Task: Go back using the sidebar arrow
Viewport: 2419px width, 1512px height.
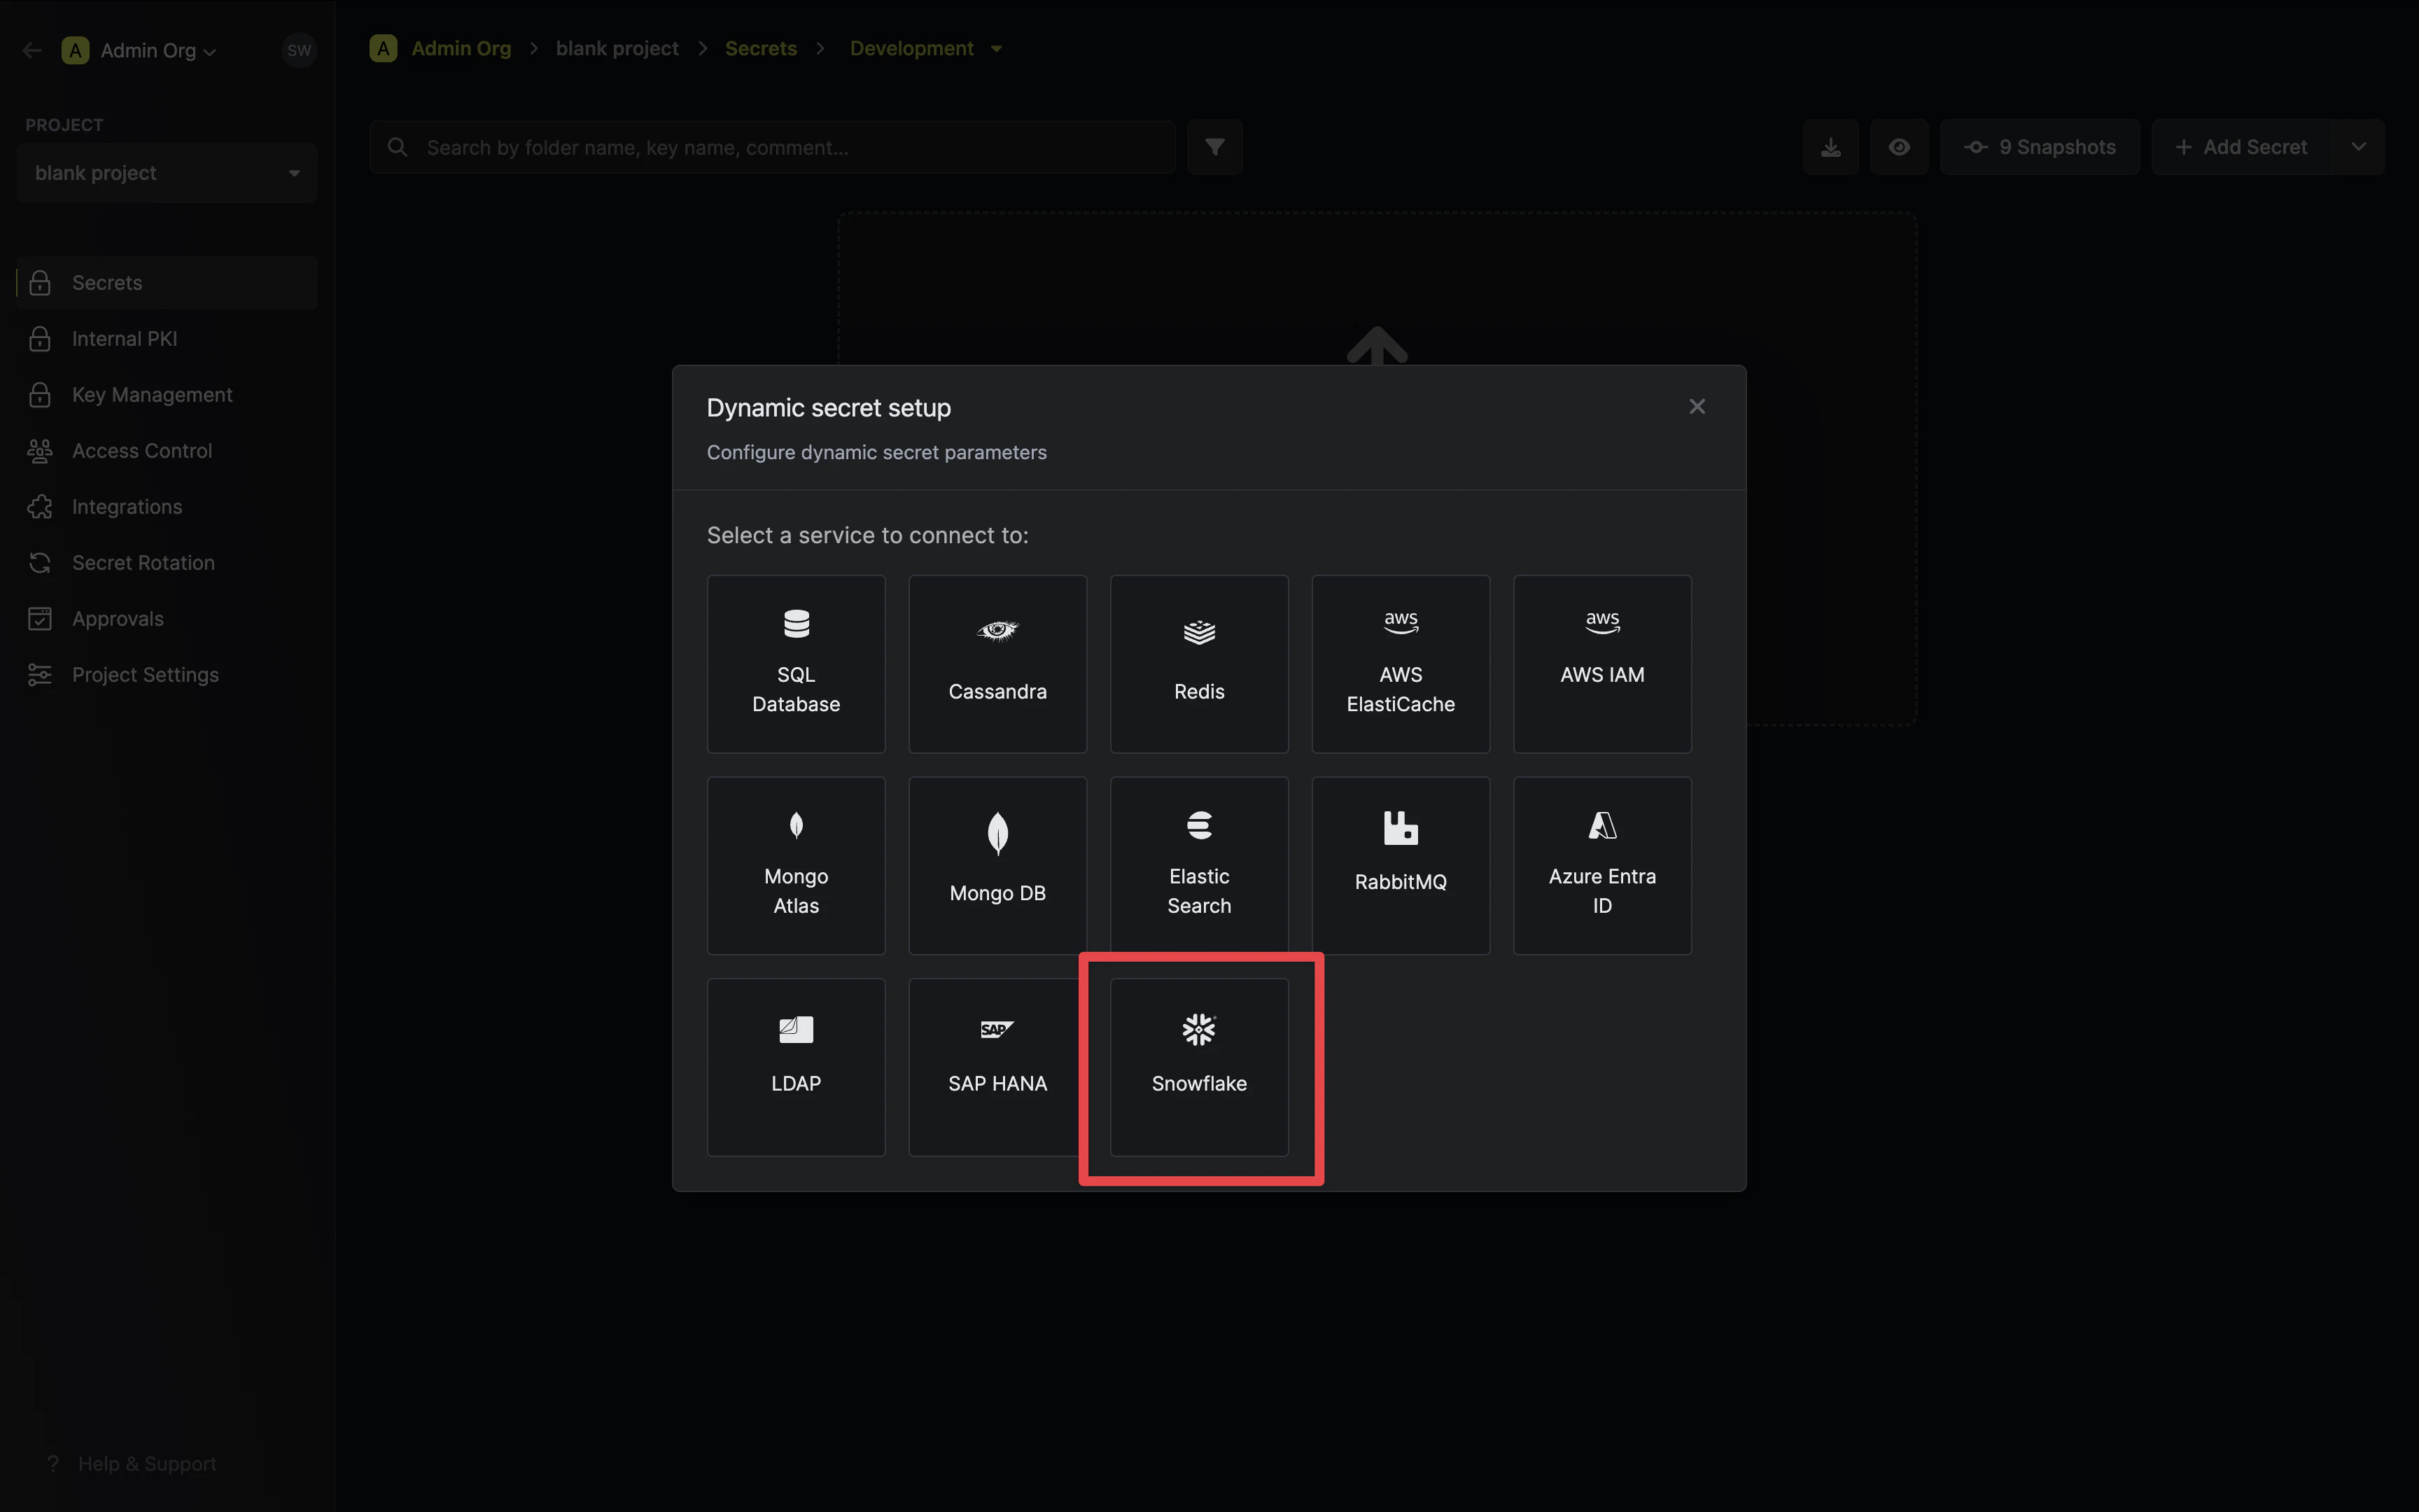Action: (32, 50)
